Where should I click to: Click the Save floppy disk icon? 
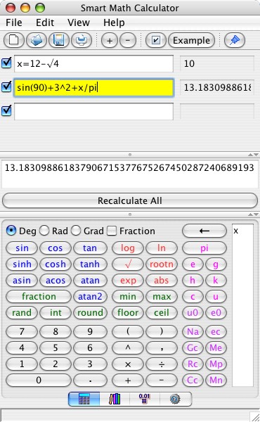click(59, 40)
